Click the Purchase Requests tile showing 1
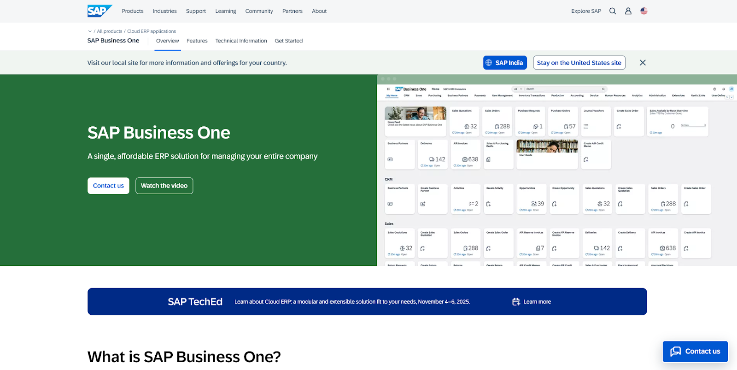This screenshot has height=370, width=737. (x=530, y=122)
